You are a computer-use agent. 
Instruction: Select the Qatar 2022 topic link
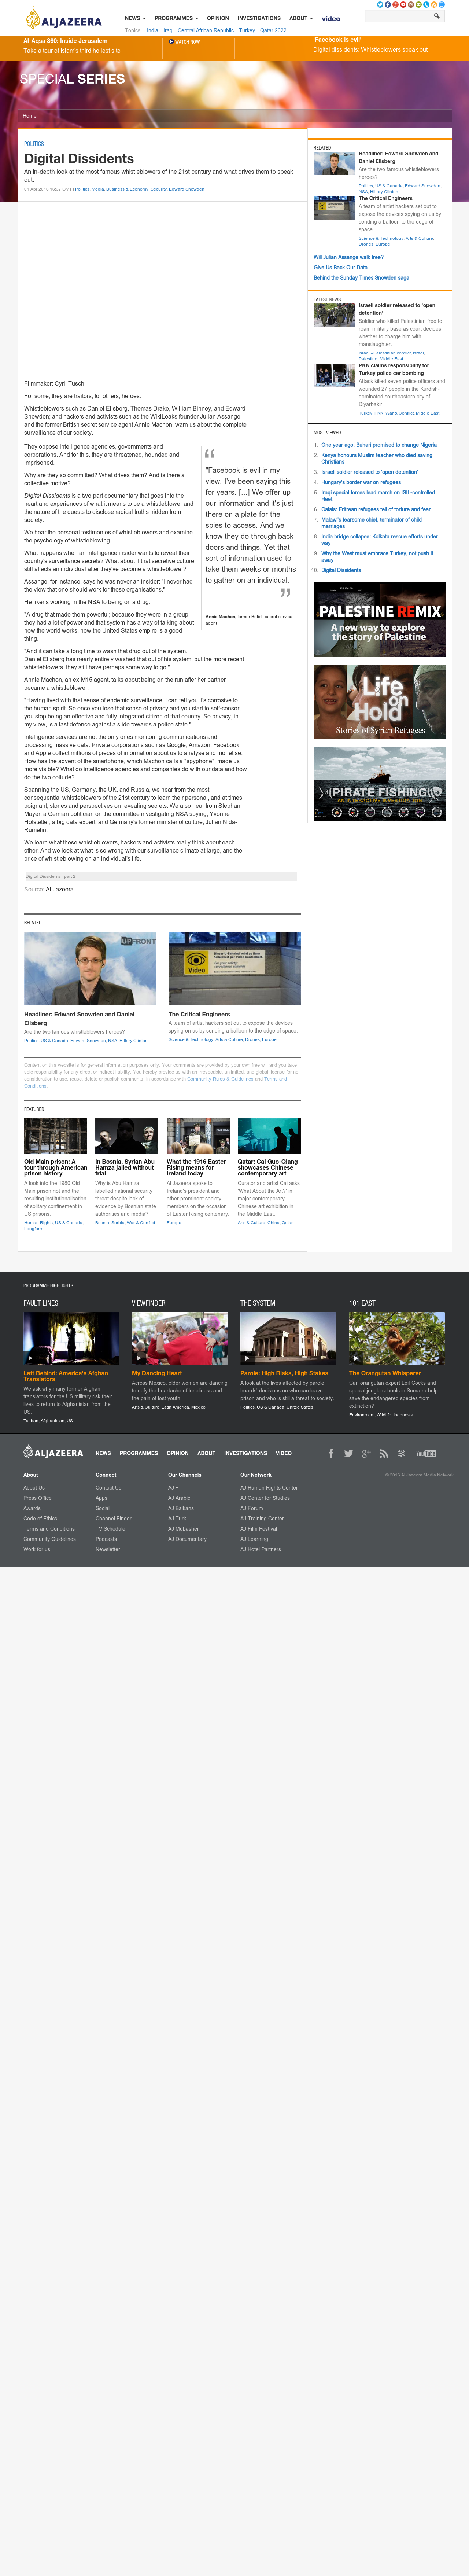(273, 30)
